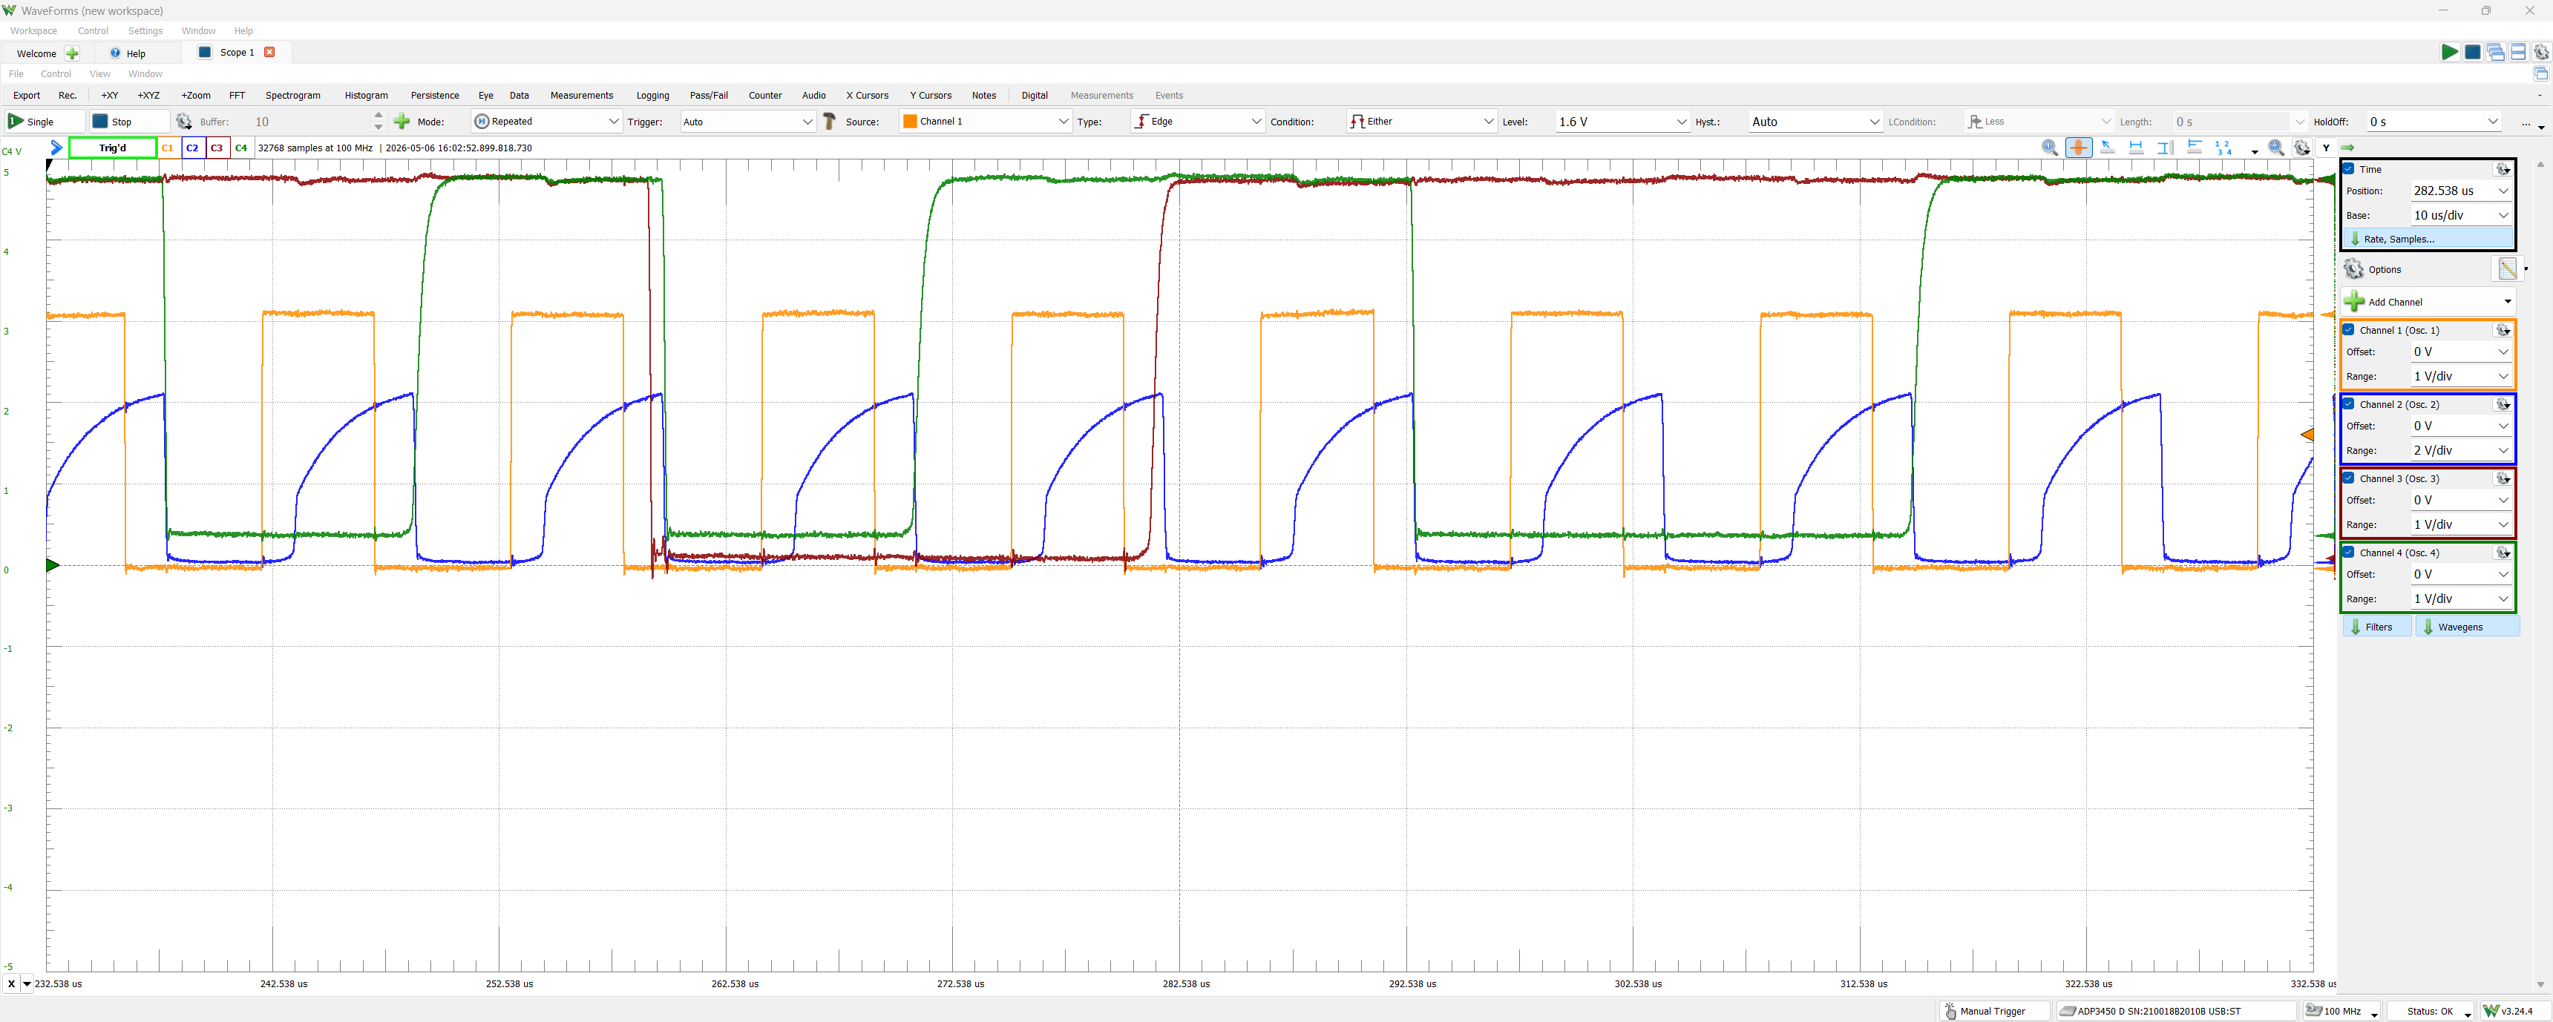Click the blue stop-all square icon

coord(2473,53)
